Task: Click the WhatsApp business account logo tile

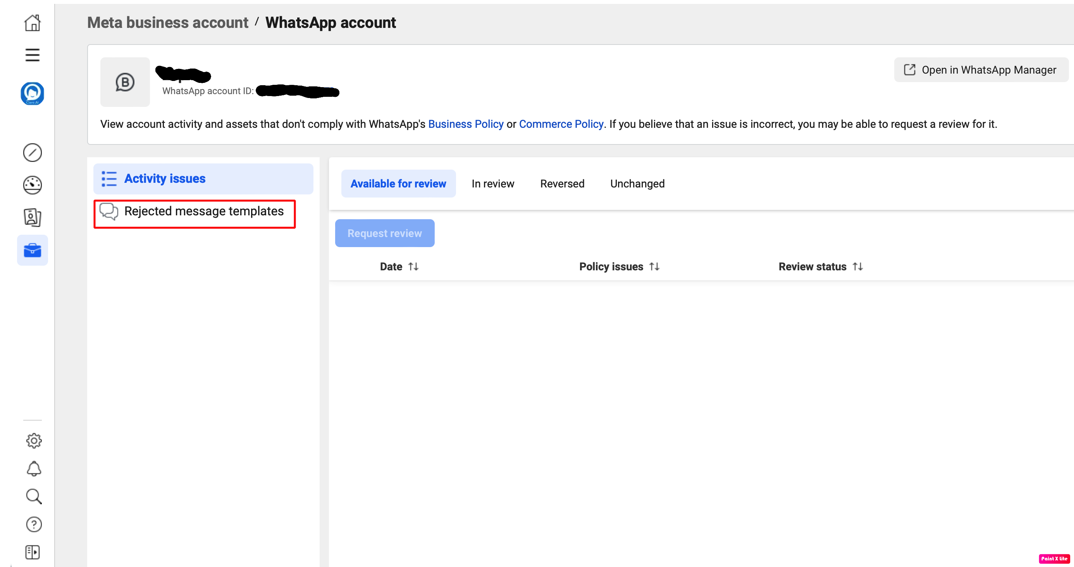Action: tap(125, 82)
